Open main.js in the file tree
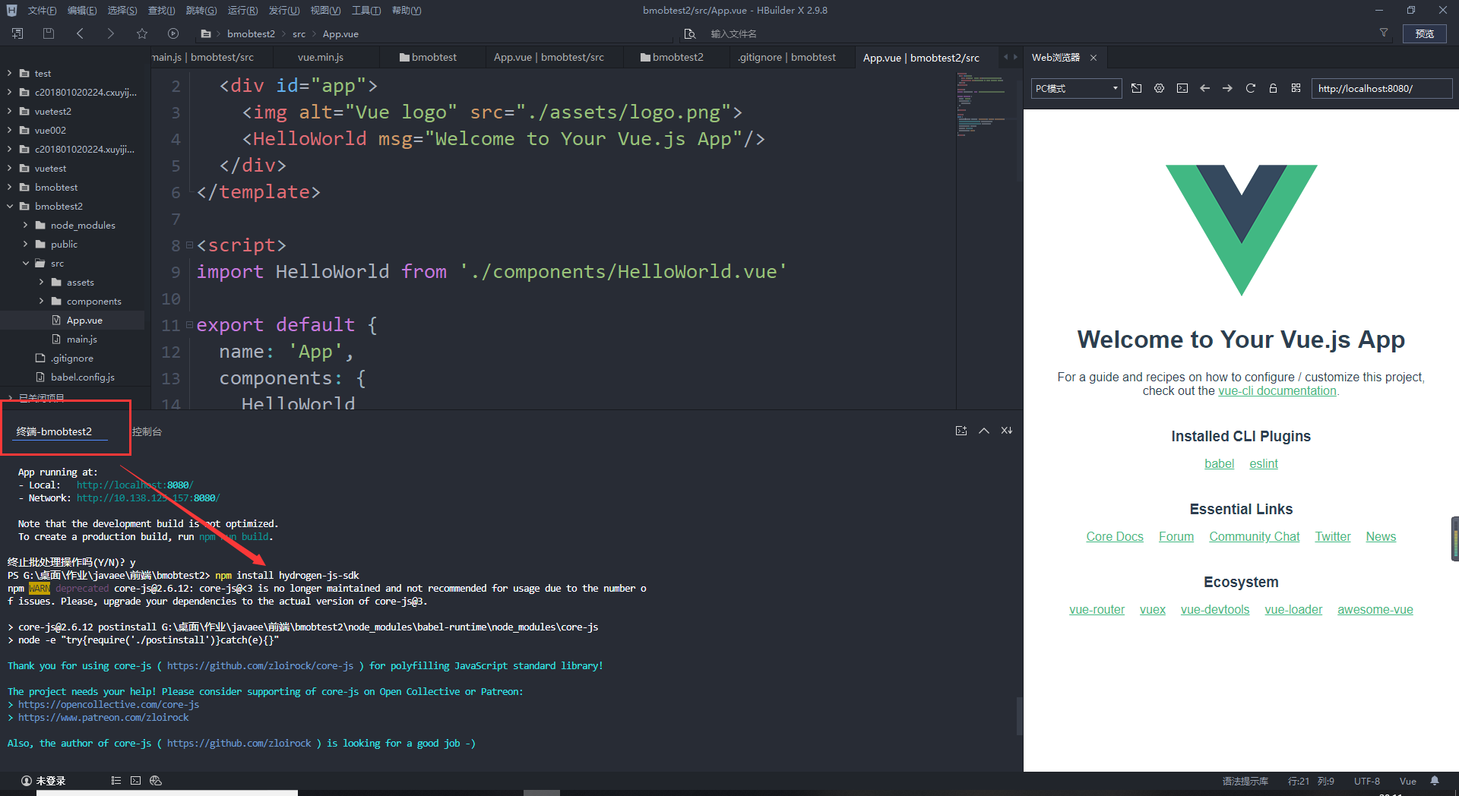1459x796 pixels. [81, 340]
